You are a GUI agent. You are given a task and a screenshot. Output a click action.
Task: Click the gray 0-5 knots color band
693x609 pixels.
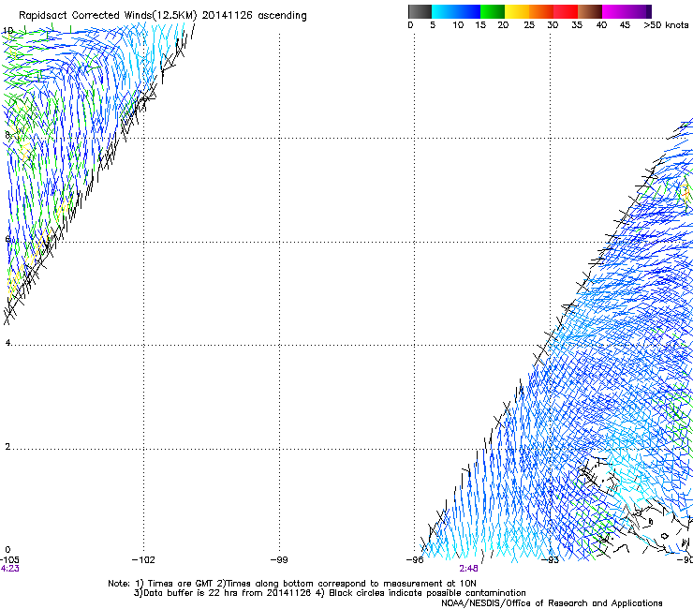(x=420, y=11)
